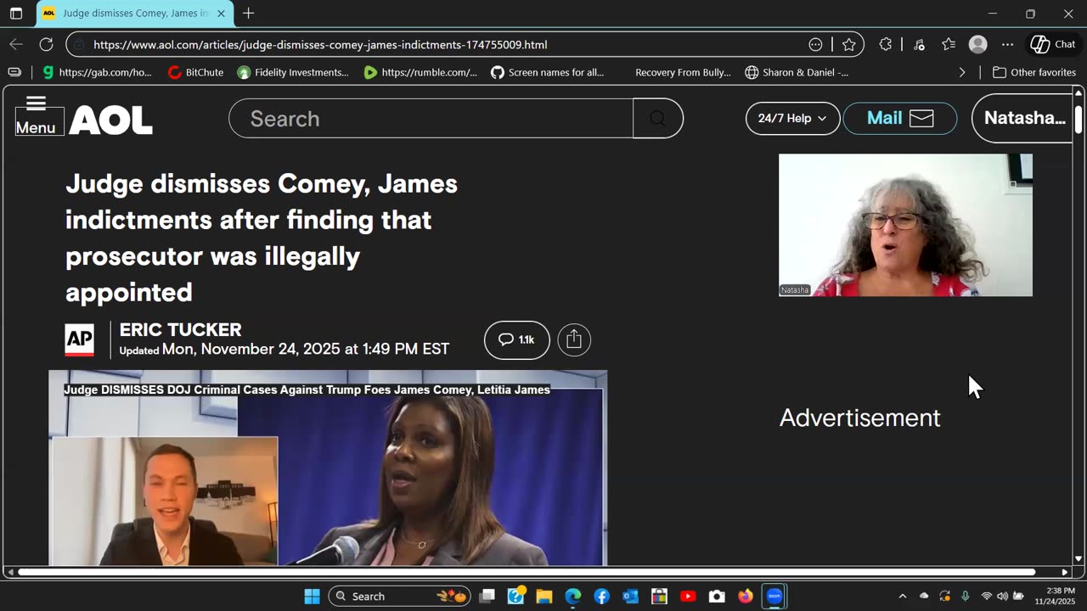Open Edge Settings and more menu
The height and width of the screenshot is (611, 1087).
coord(1007,44)
